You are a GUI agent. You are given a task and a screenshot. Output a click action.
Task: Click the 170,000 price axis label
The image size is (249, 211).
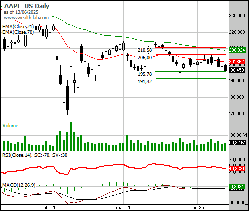pyautogui.click(x=236, y=114)
